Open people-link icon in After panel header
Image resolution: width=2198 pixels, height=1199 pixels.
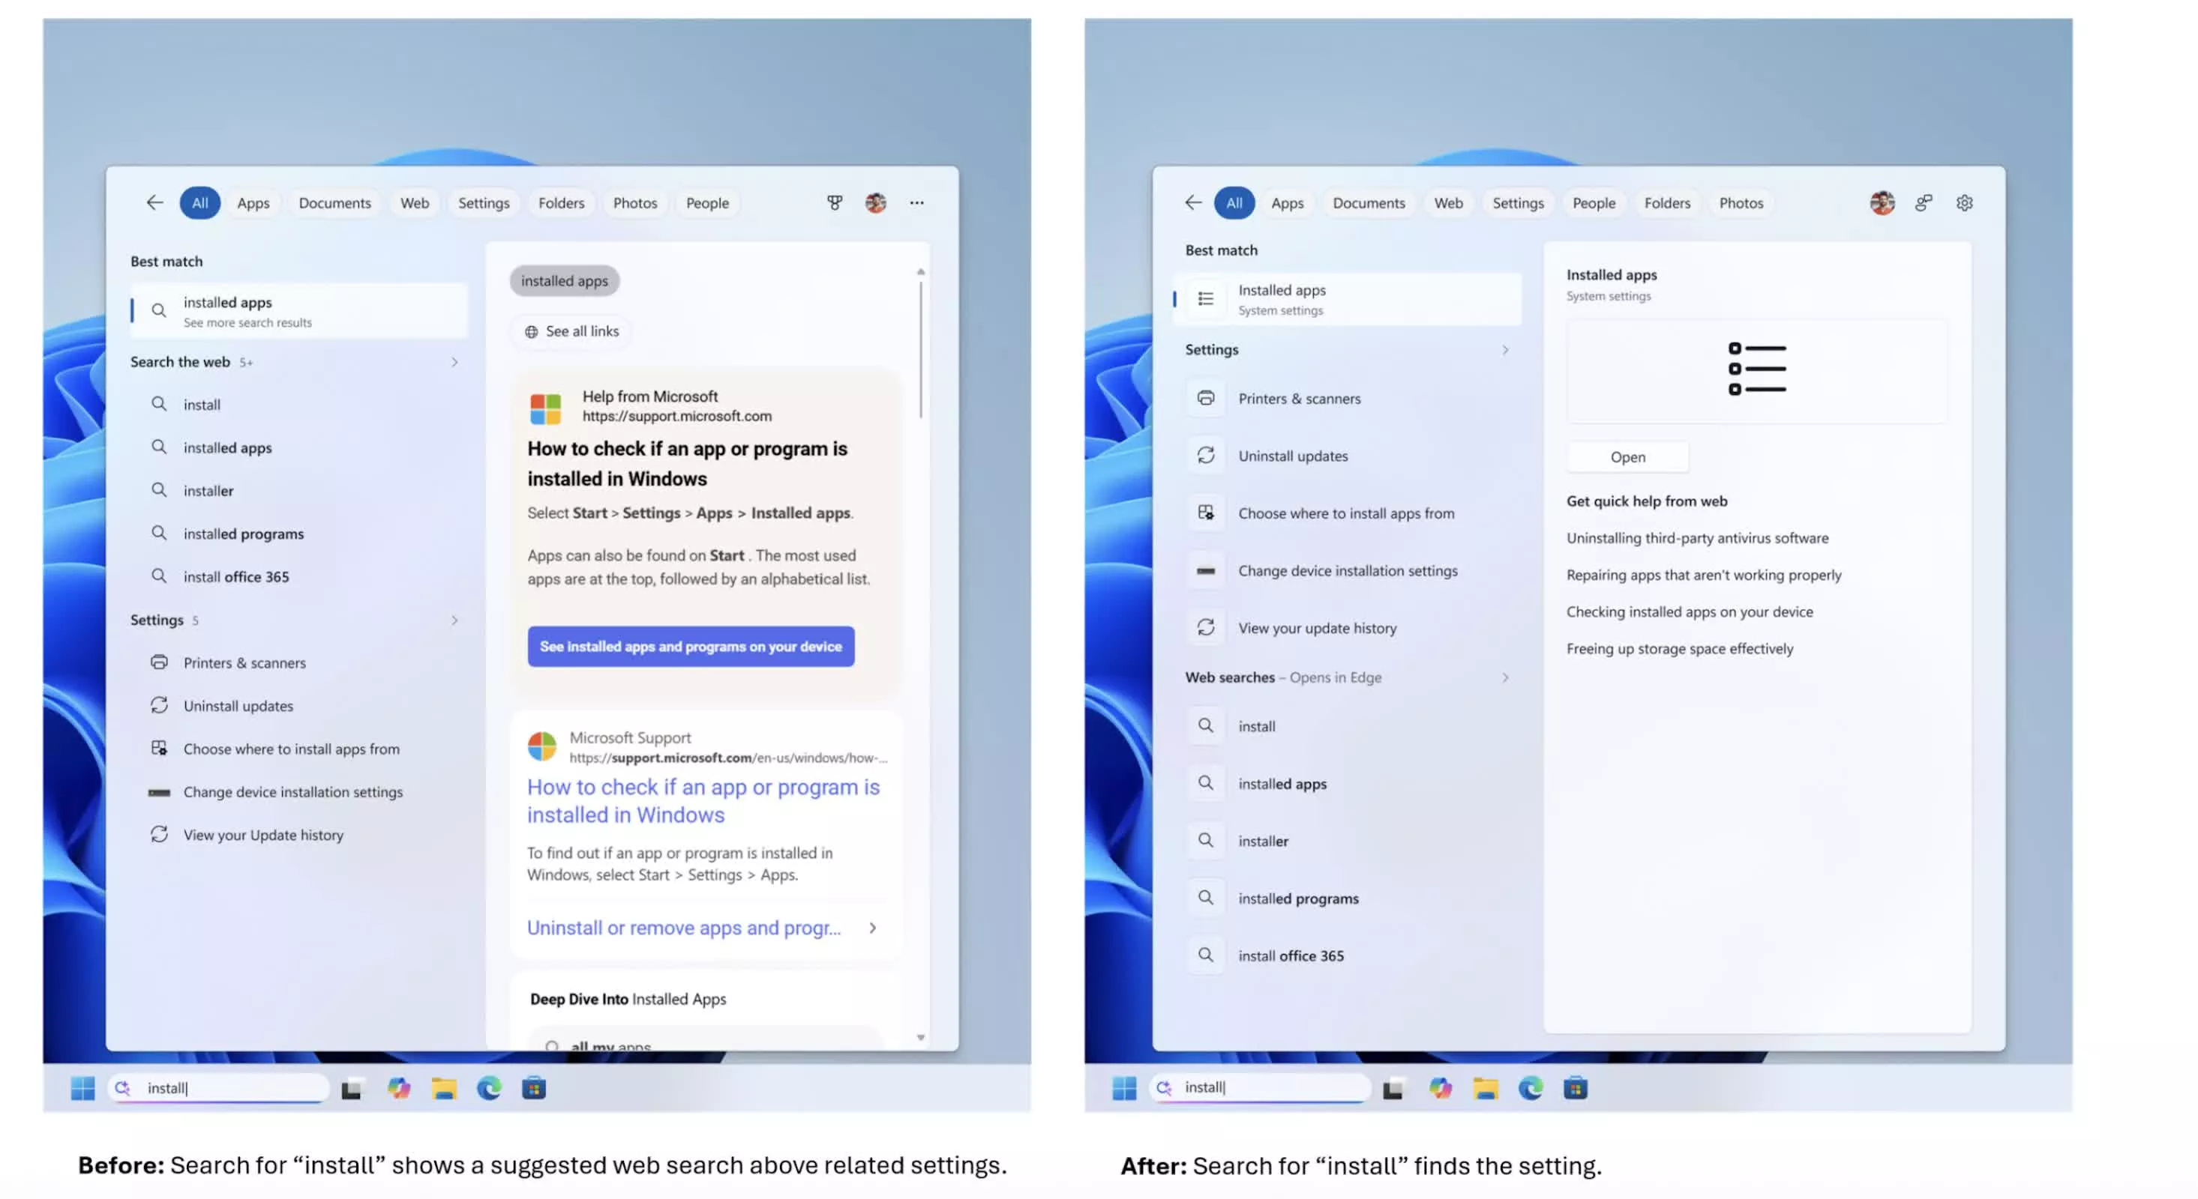click(1924, 203)
